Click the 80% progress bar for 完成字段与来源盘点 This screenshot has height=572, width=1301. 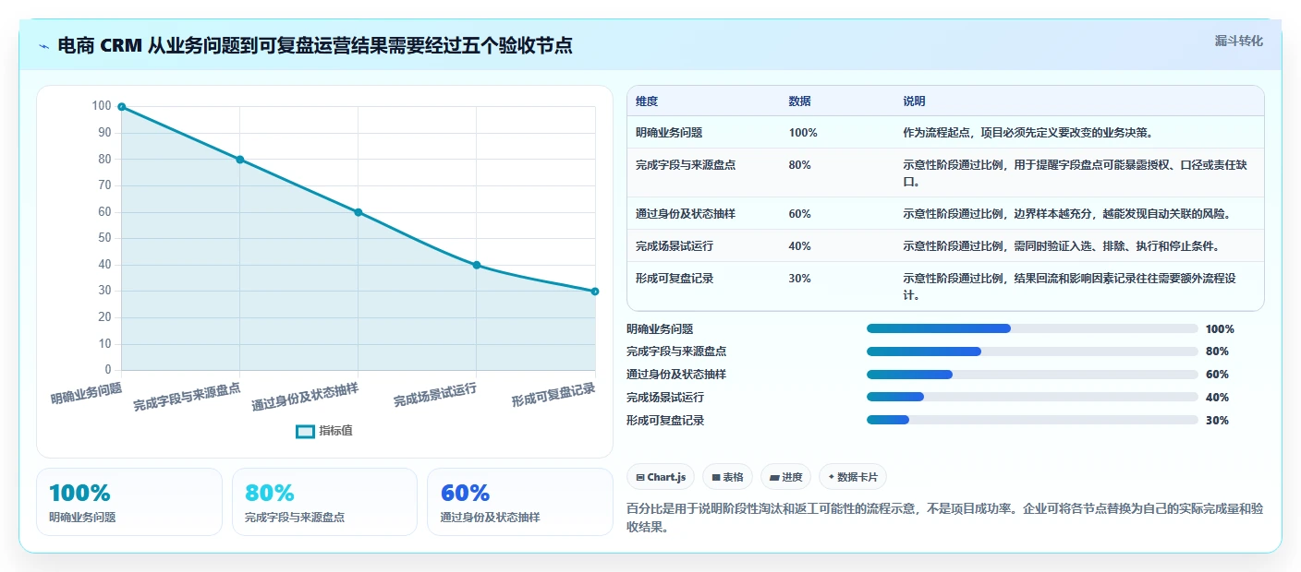point(1032,352)
